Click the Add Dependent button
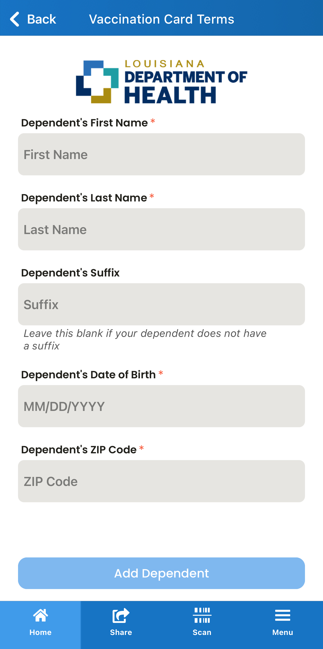This screenshot has width=323, height=649. click(x=161, y=573)
